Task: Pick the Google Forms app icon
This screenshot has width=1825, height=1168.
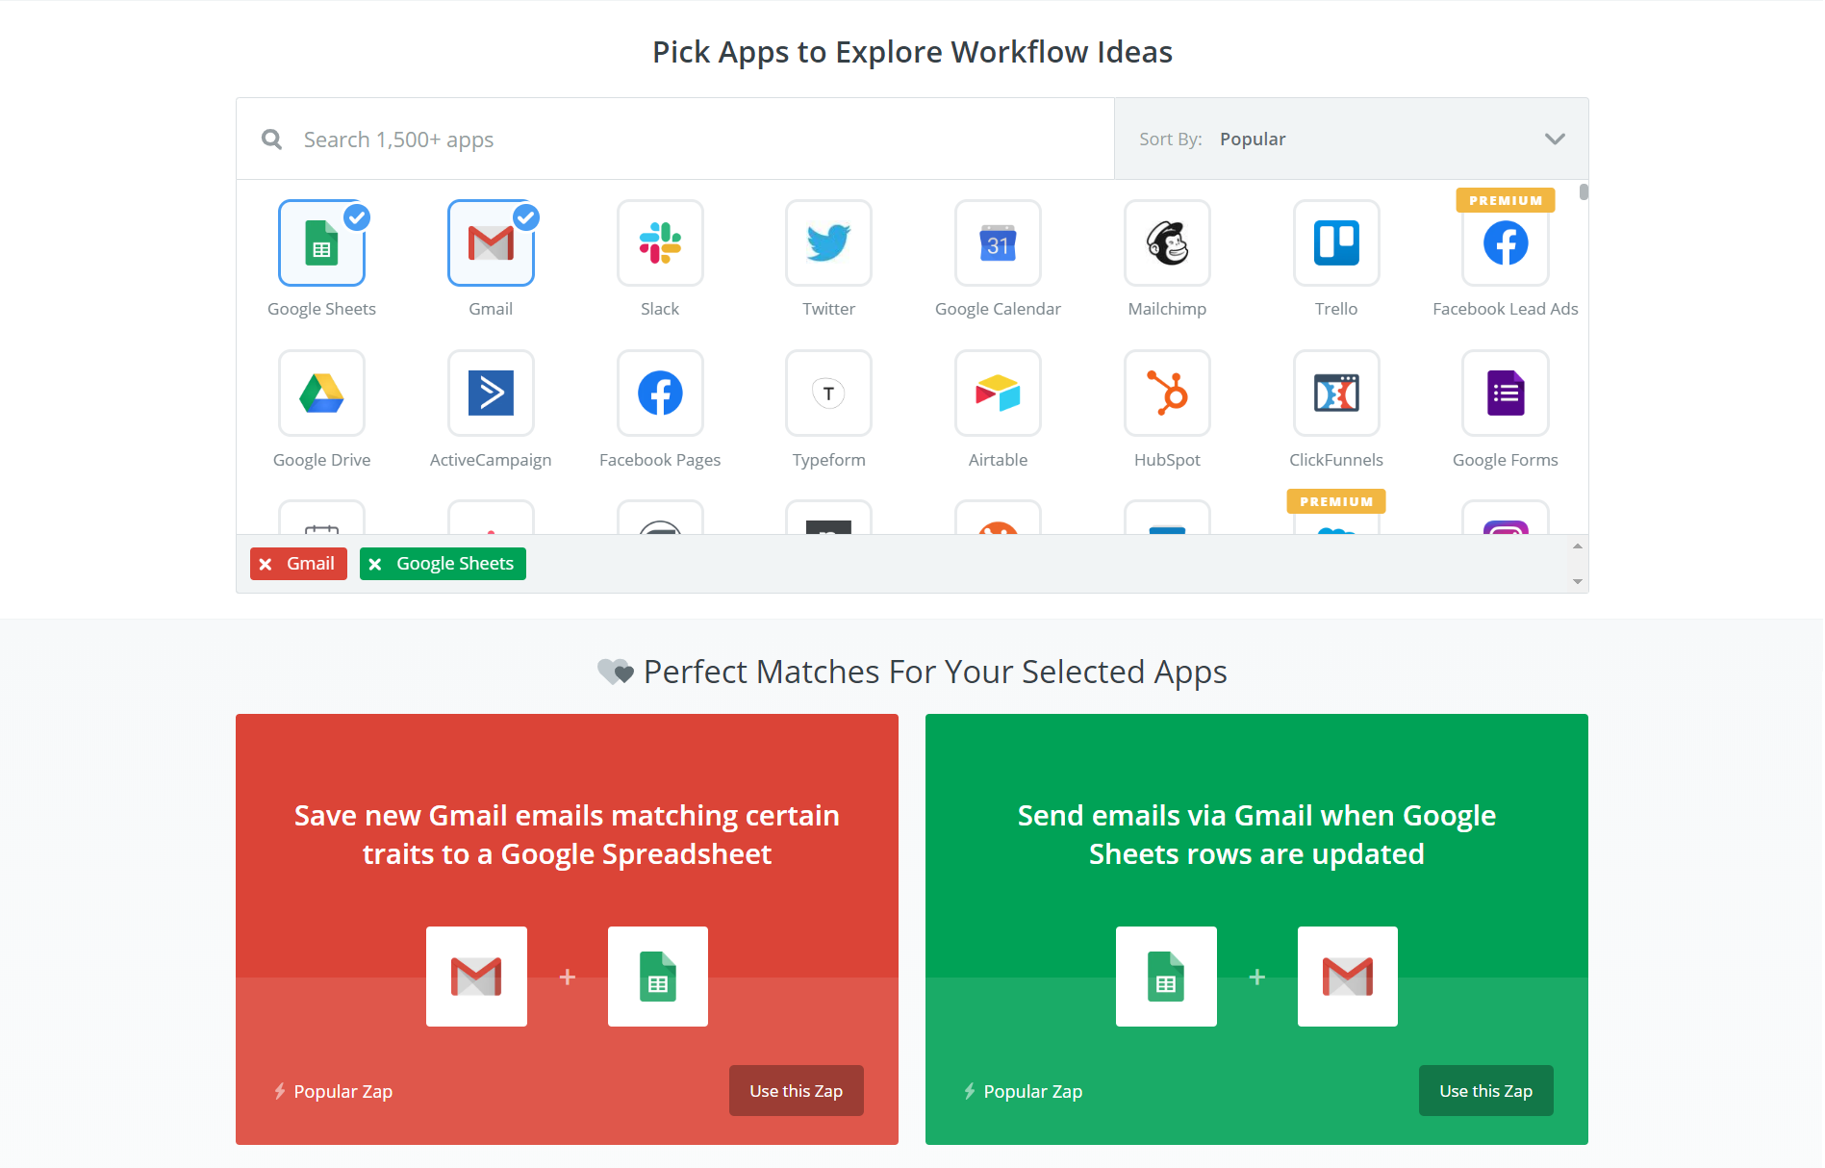Action: click(1506, 393)
